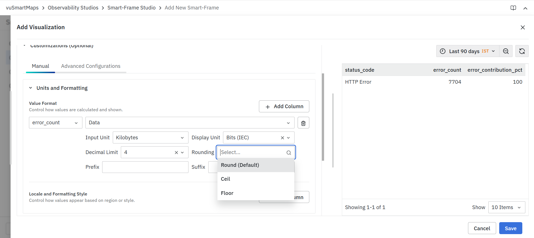The height and width of the screenshot is (238, 534).
Task: Select Round (Default) rounding option
Action: pyautogui.click(x=256, y=165)
